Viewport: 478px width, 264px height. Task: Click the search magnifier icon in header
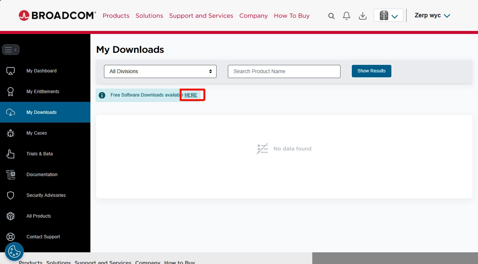(x=331, y=16)
